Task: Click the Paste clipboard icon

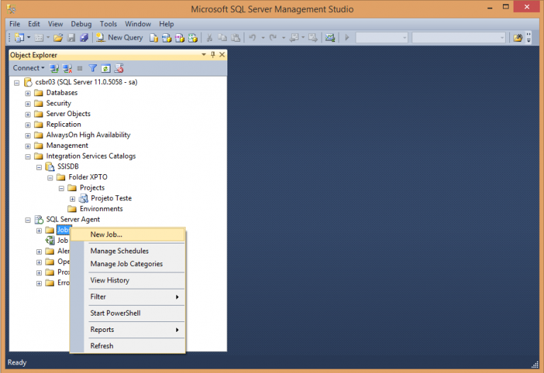Action: 236,38
